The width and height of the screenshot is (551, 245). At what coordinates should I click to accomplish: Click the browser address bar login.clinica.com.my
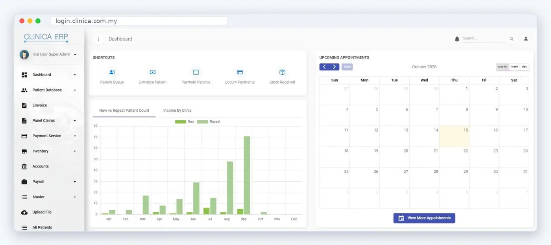(139, 21)
